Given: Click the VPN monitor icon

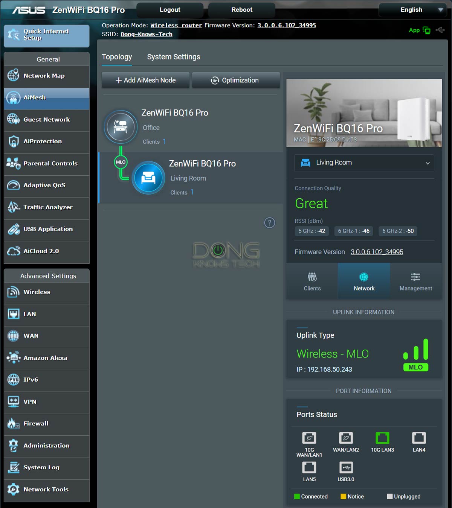Looking at the screenshot, I should 13,402.
